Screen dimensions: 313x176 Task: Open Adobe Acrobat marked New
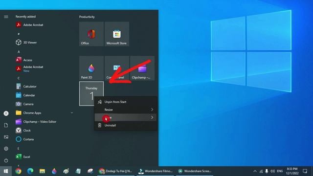point(29,68)
